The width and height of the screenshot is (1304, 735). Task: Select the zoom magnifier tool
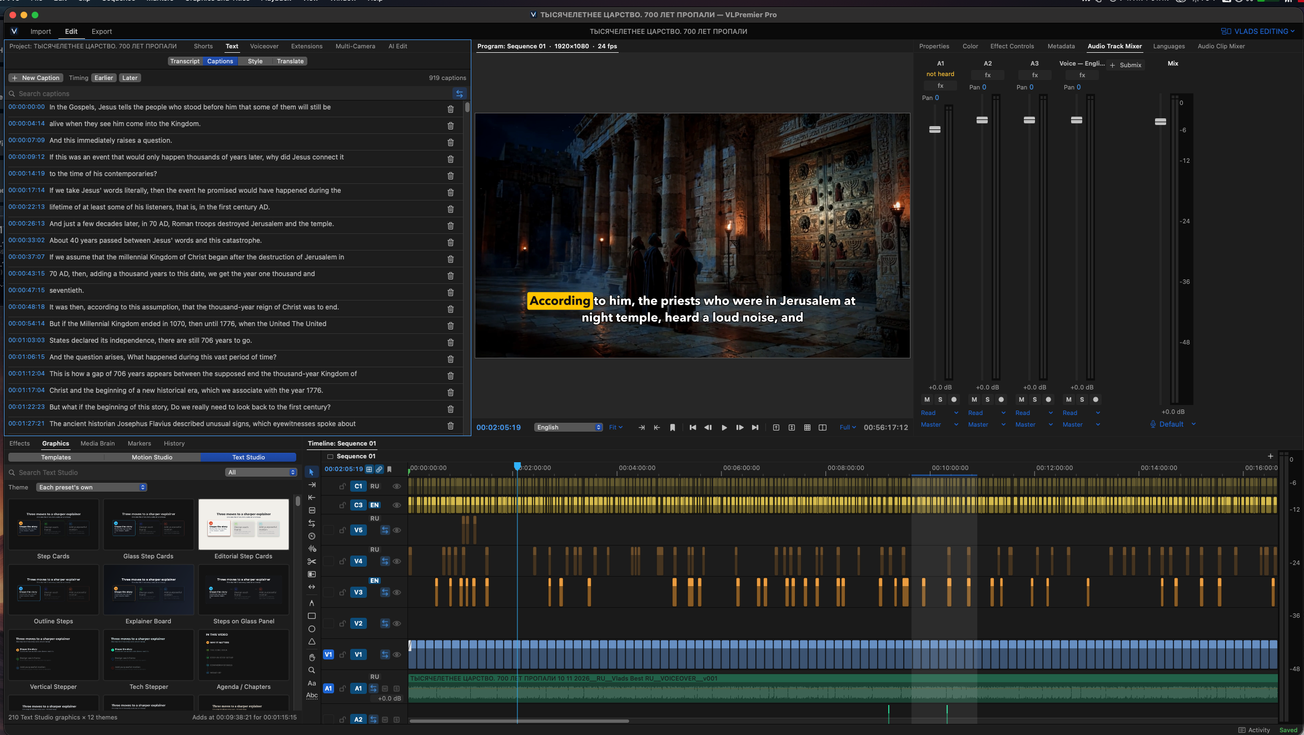(x=312, y=670)
